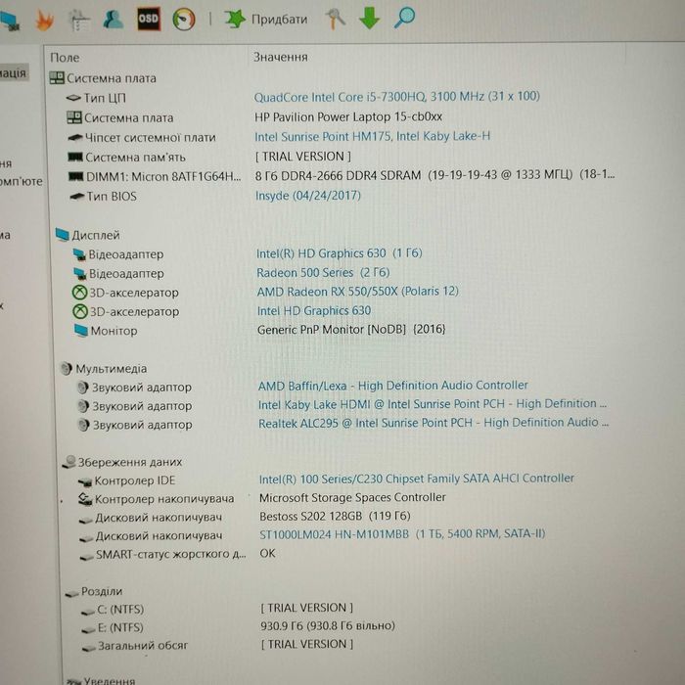Click the Значення column header
Viewport: 685px width, 685px height.
tap(281, 57)
